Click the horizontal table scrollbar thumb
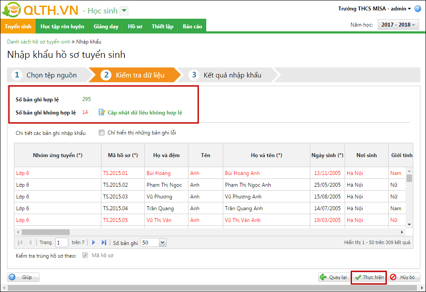 (x=46, y=232)
